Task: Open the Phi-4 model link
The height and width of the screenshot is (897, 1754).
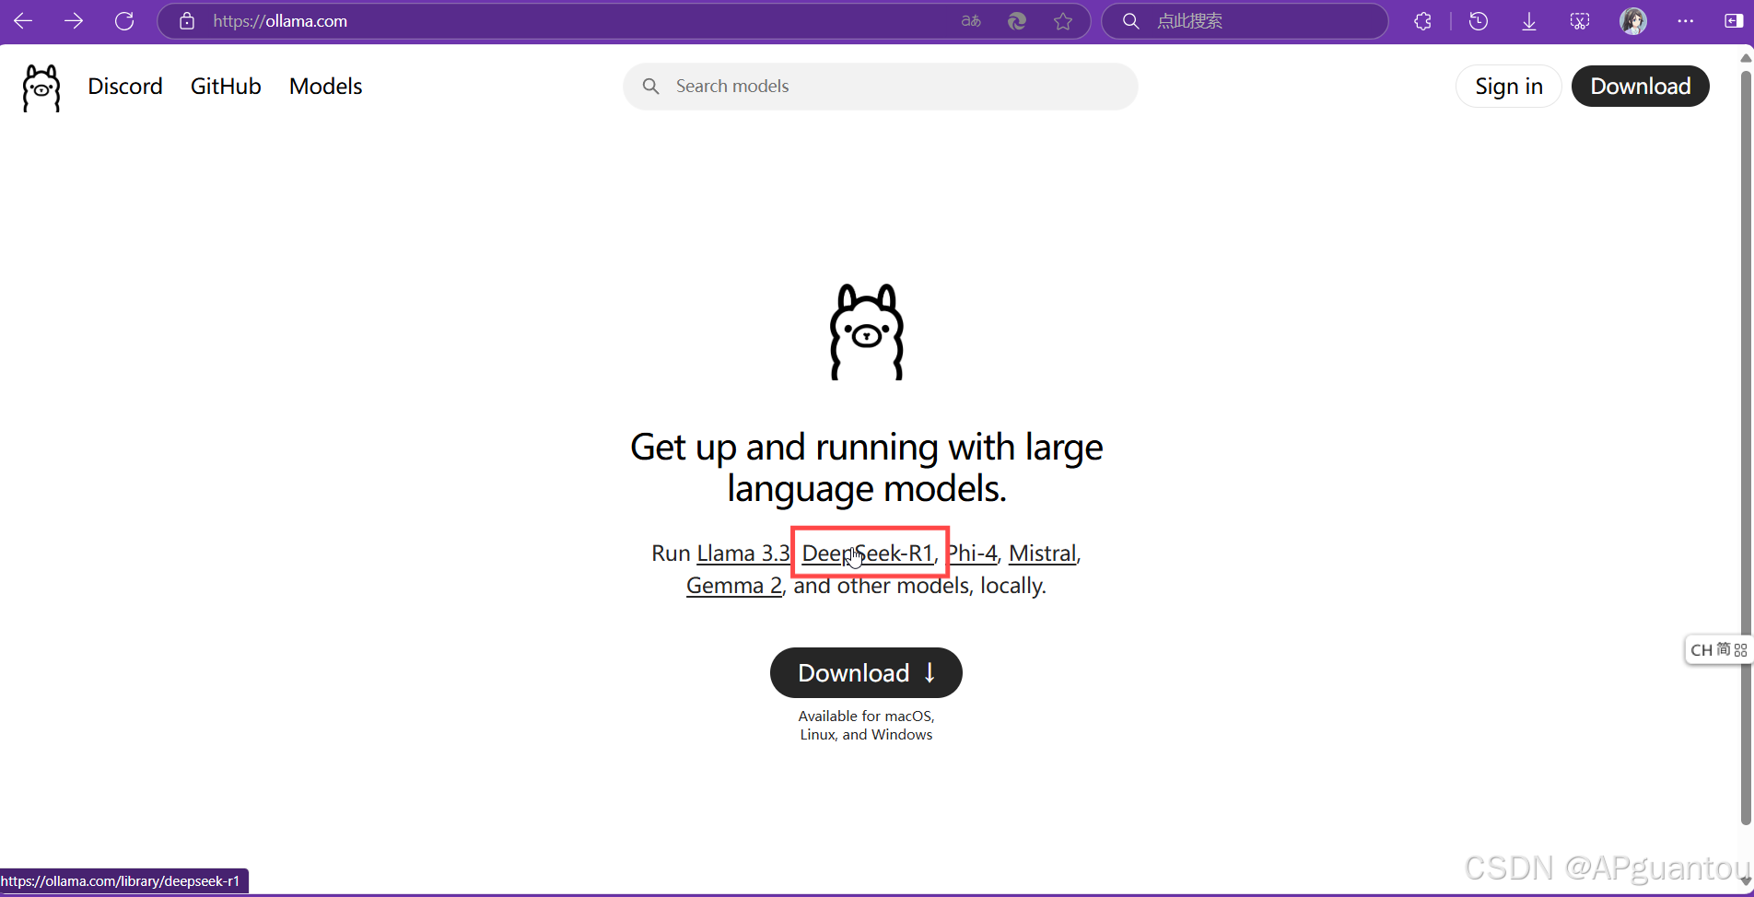Action: tap(973, 553)
